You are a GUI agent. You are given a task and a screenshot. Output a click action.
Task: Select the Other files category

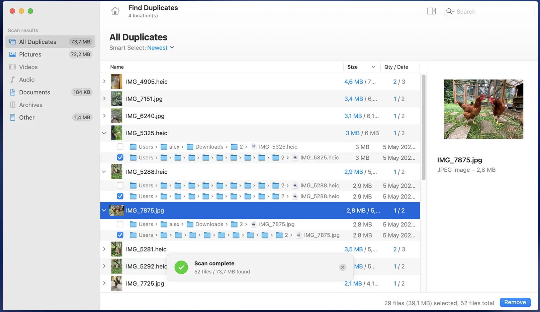click(x=27, y=117)
